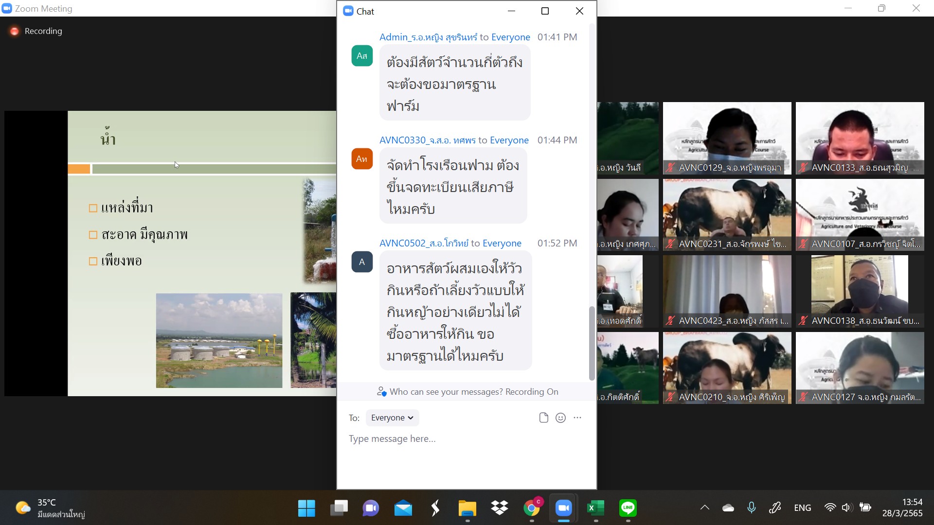Image resolution: width=934 pixels, height=525 pixels.
Task: Open the file attachment icon in chat
Action: coord(544,418)
